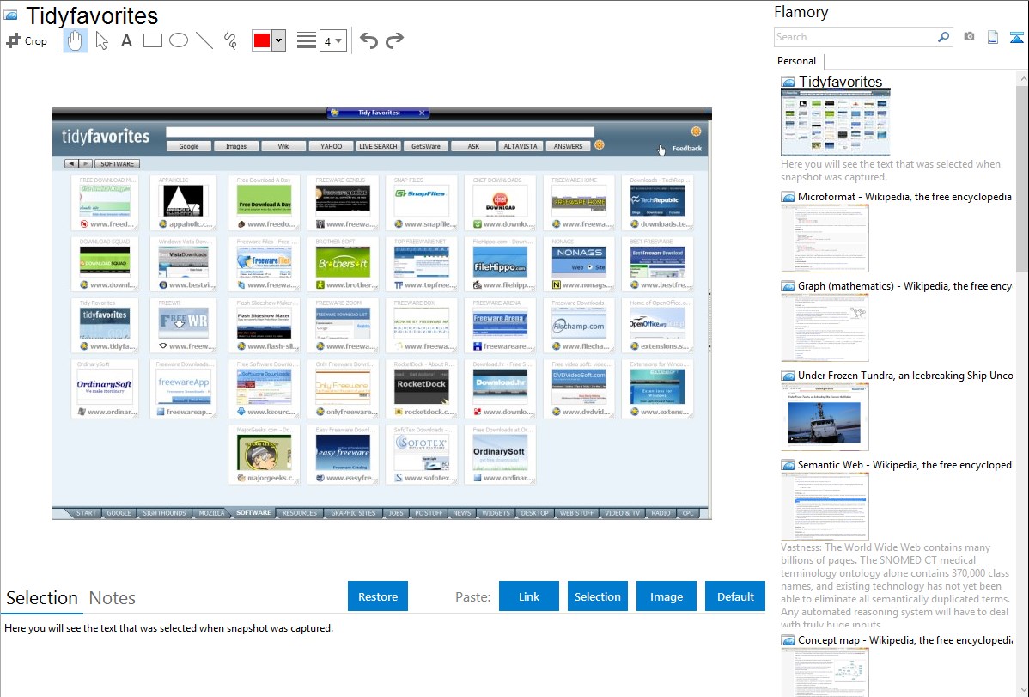Pick the rectangle drawing tool
The width and height of the screenshot is (1029, 697).
(152, 40)
